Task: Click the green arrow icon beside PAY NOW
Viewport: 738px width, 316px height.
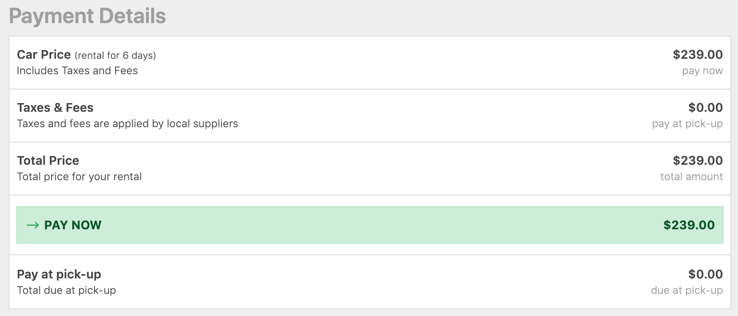Action: (33, 225)
